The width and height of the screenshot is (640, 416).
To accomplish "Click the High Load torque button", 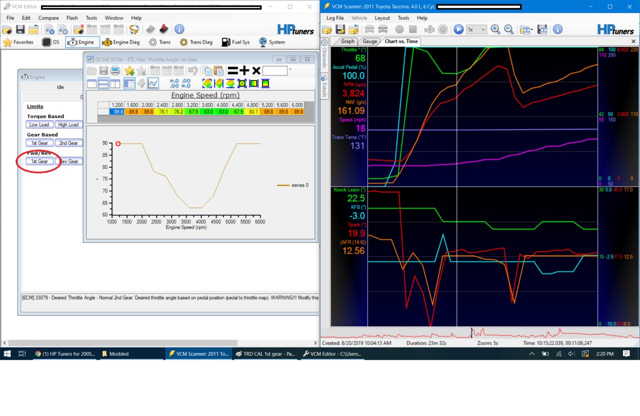I will click(68, 124).
